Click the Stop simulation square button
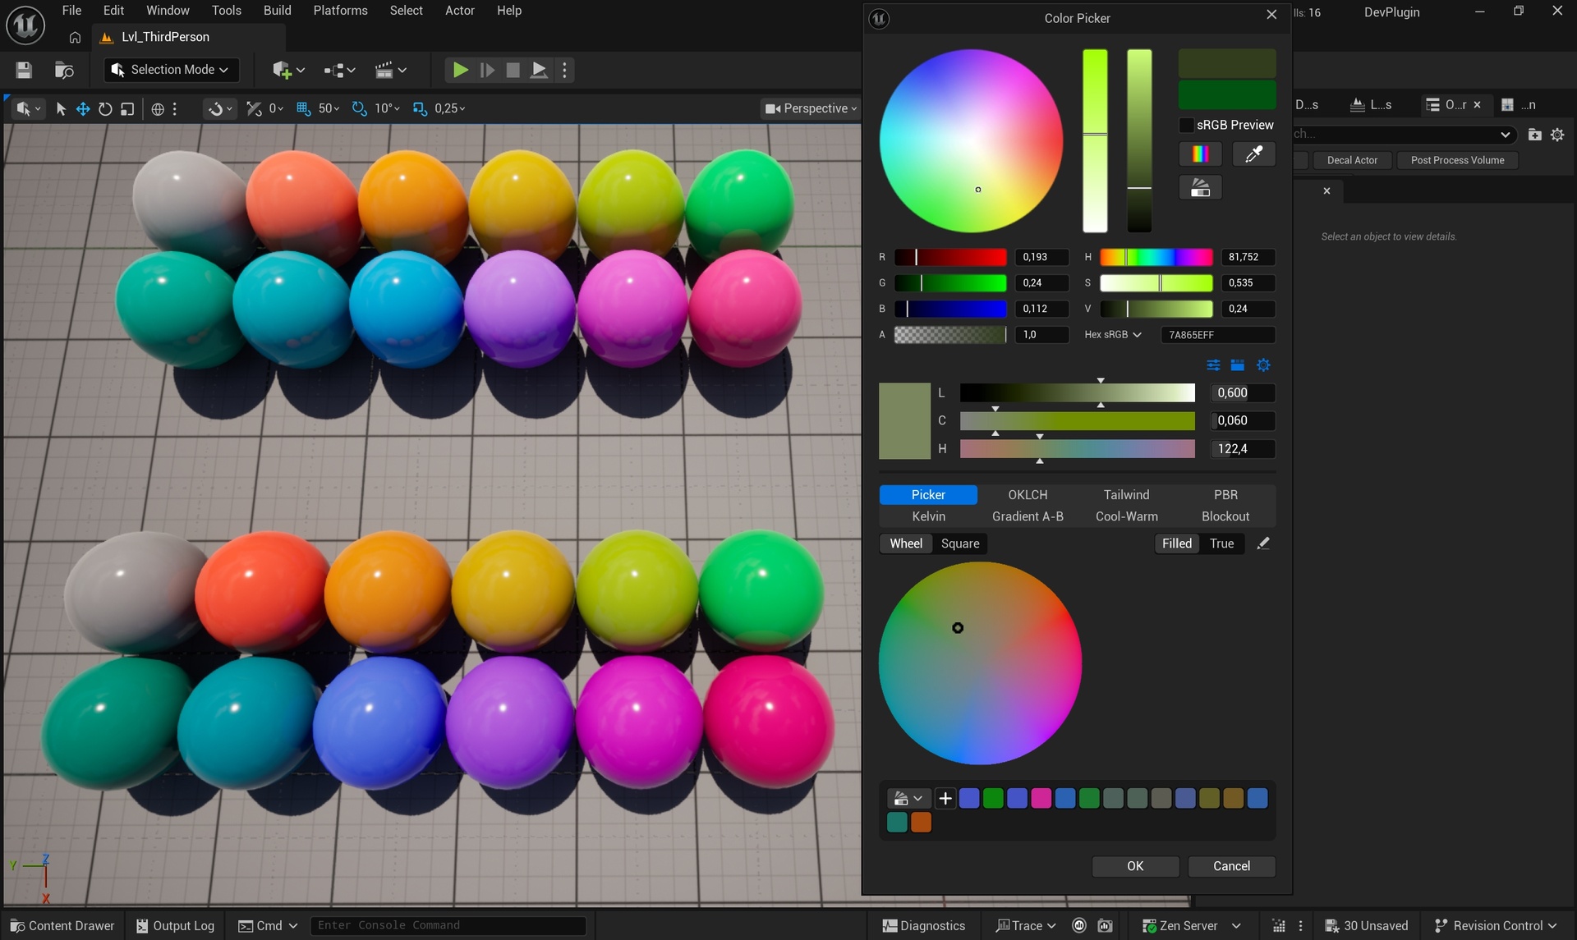Viewport: 1577px width, 940px height. 513,71
